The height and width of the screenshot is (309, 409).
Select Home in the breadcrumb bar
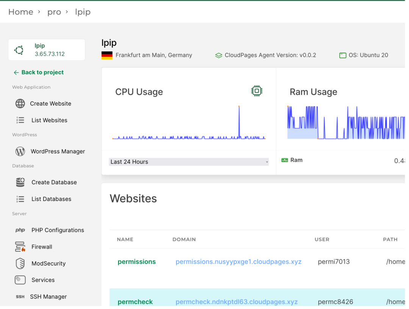pyautogui.click(x=21, y=12)
